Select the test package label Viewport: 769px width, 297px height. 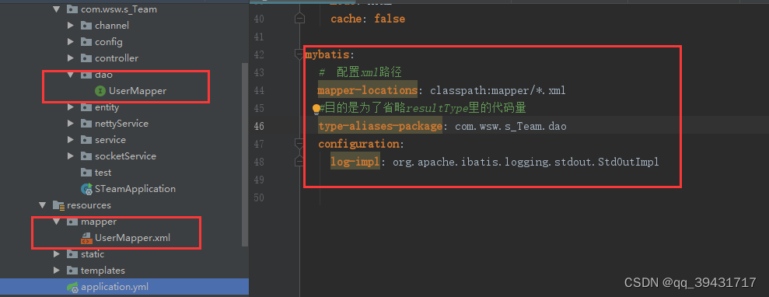(x=103, y=173)
